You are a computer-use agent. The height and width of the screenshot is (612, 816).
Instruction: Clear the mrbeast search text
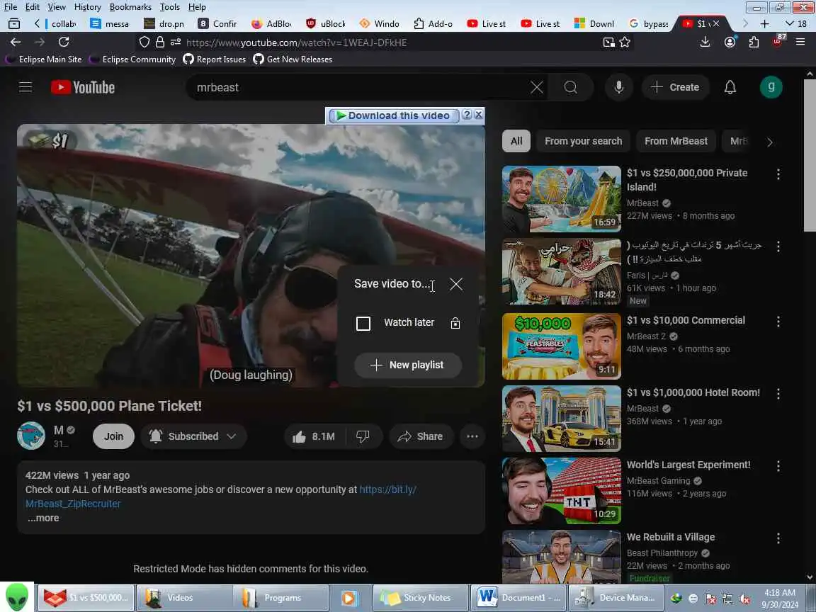(536, 87)
